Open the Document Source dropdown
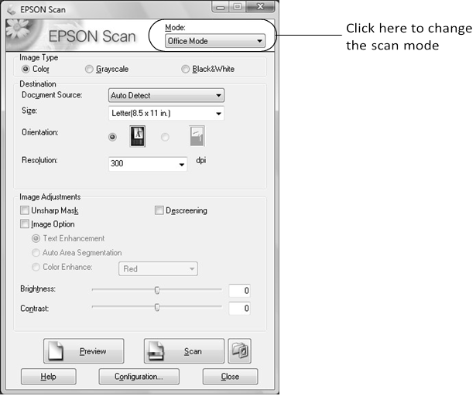 pyautogui.click(x=166, y=95)
